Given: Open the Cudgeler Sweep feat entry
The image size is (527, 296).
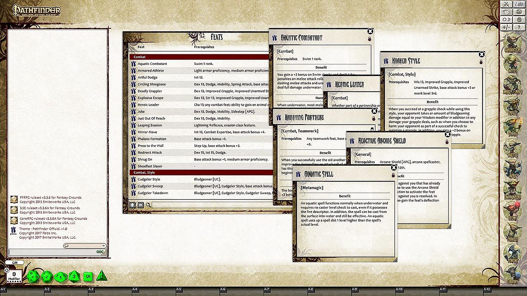Looking at the screenshot, I should coord(150,186).
